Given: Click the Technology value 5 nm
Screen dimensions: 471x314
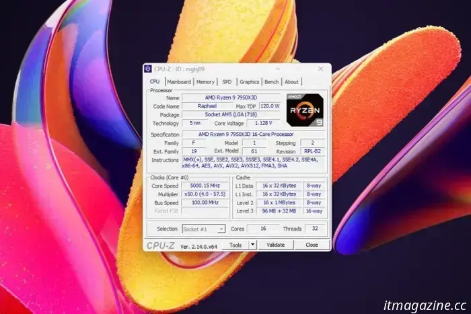Looking at the screenshot, I should tap(195, 123).
